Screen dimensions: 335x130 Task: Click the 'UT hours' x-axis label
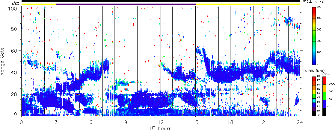160,128
